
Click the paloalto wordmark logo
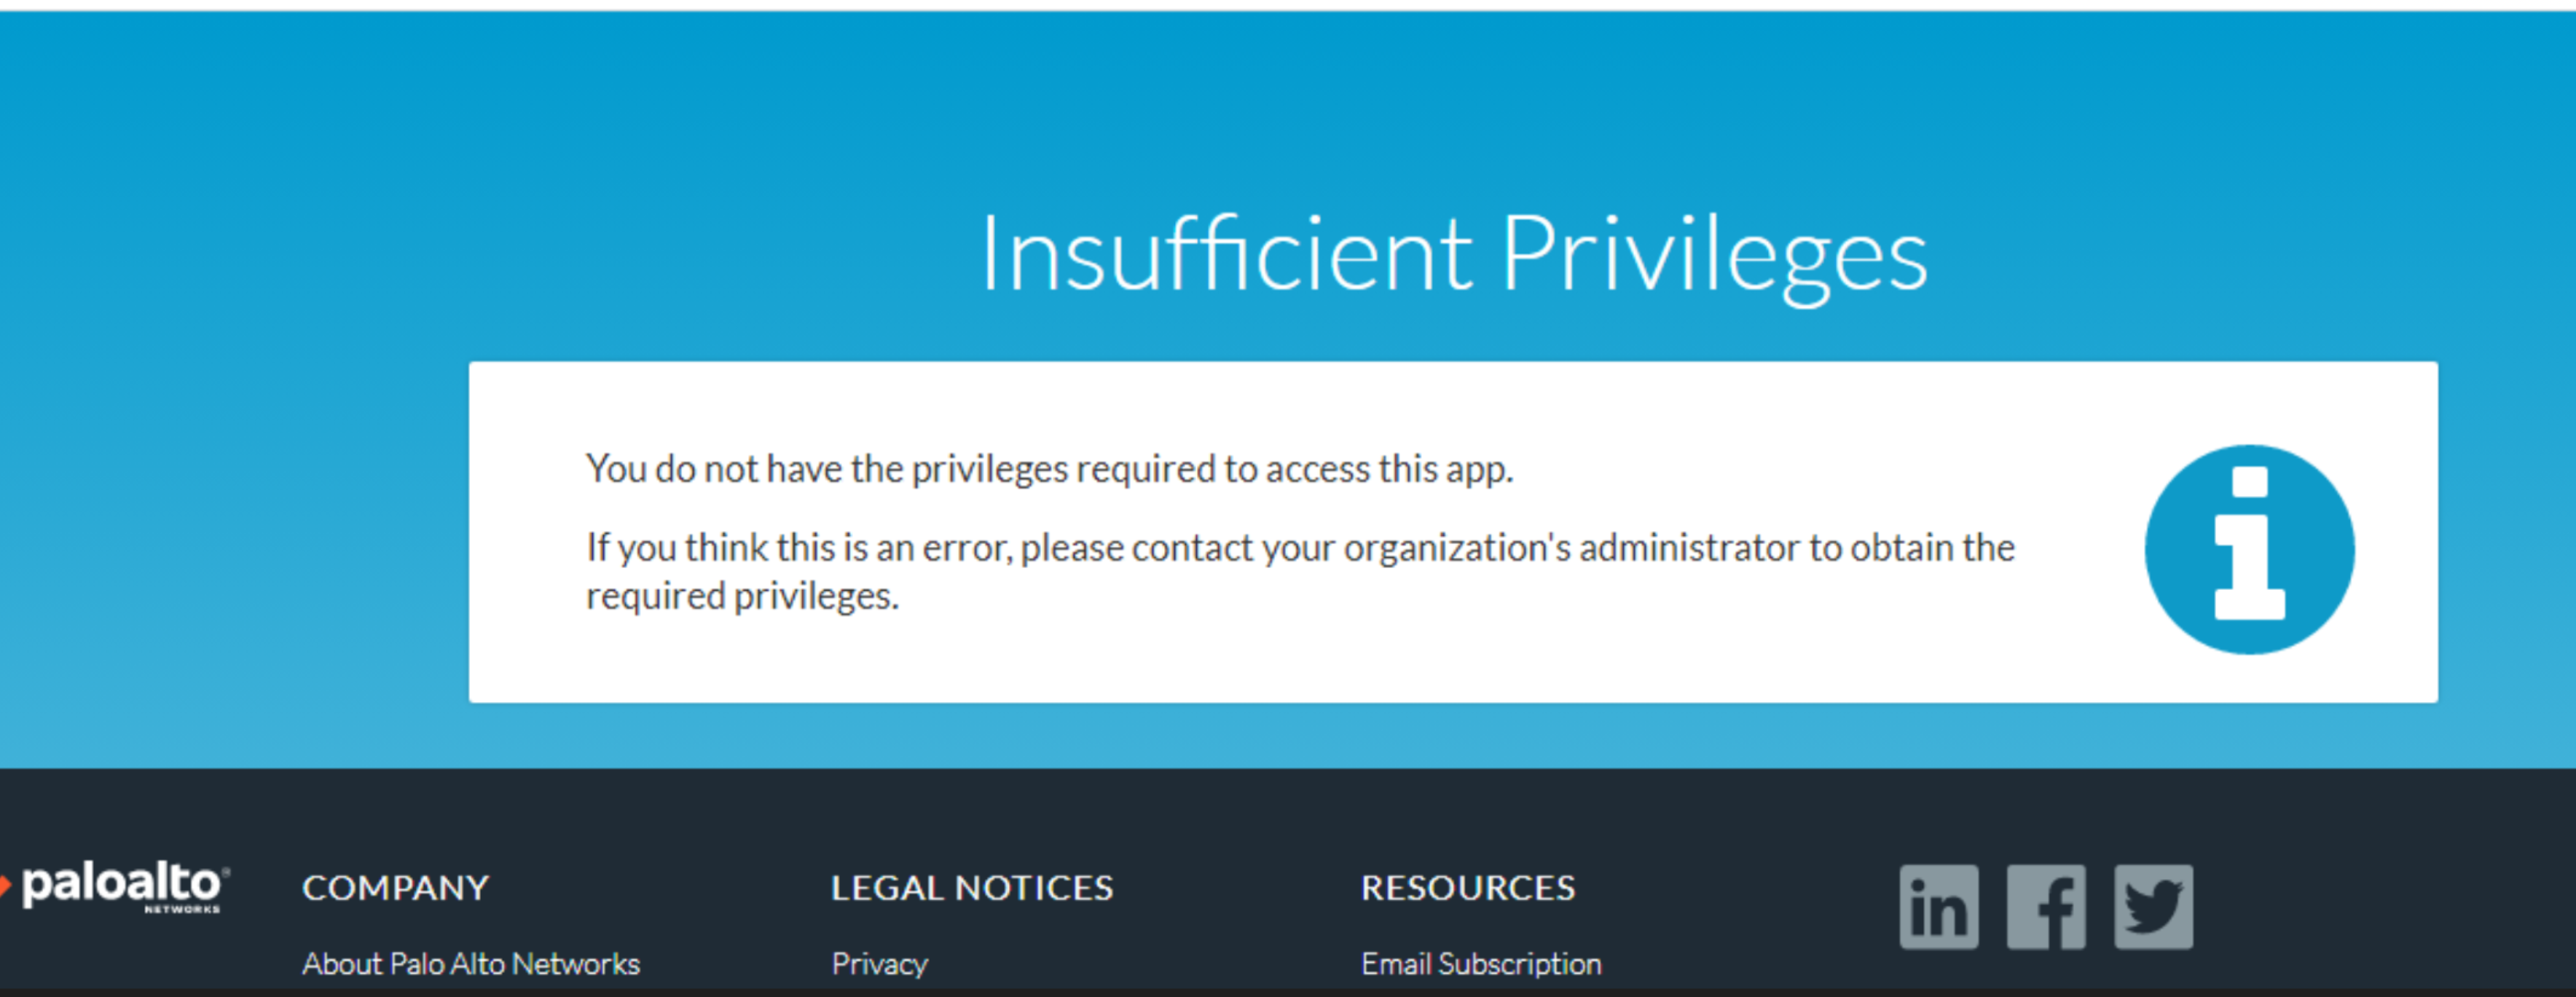coord(120,884)
